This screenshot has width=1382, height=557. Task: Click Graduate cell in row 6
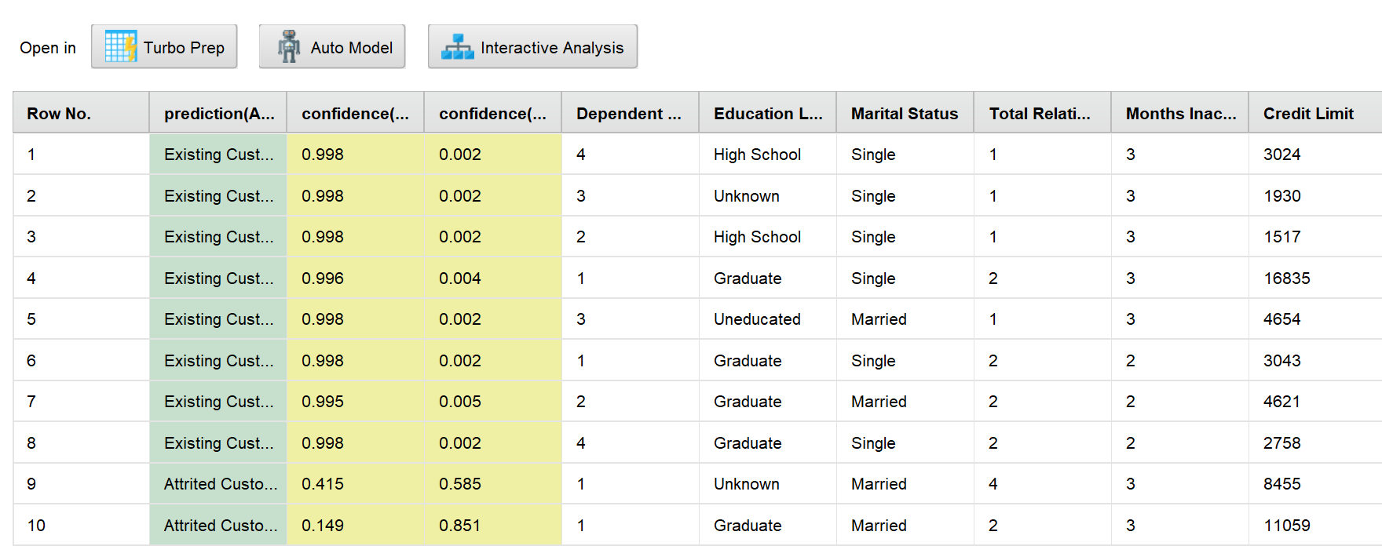[768, 360]
